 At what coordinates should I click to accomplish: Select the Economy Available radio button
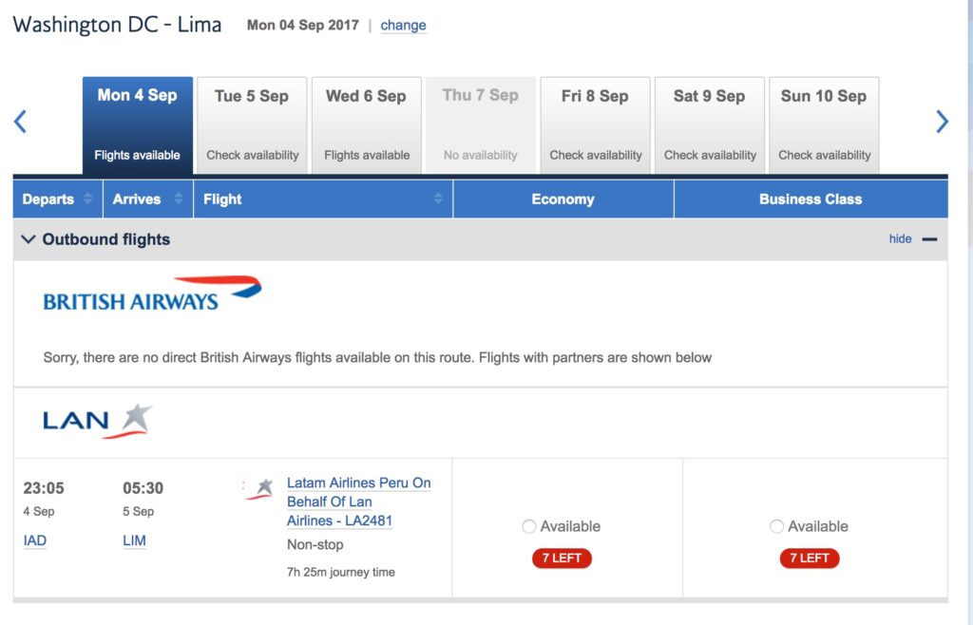529,526
